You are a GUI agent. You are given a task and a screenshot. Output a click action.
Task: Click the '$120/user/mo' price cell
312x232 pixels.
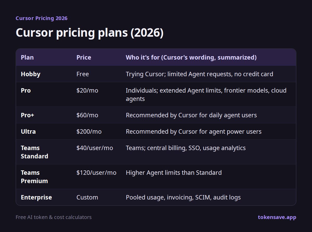pyautogui.click(x=96, y=173)
